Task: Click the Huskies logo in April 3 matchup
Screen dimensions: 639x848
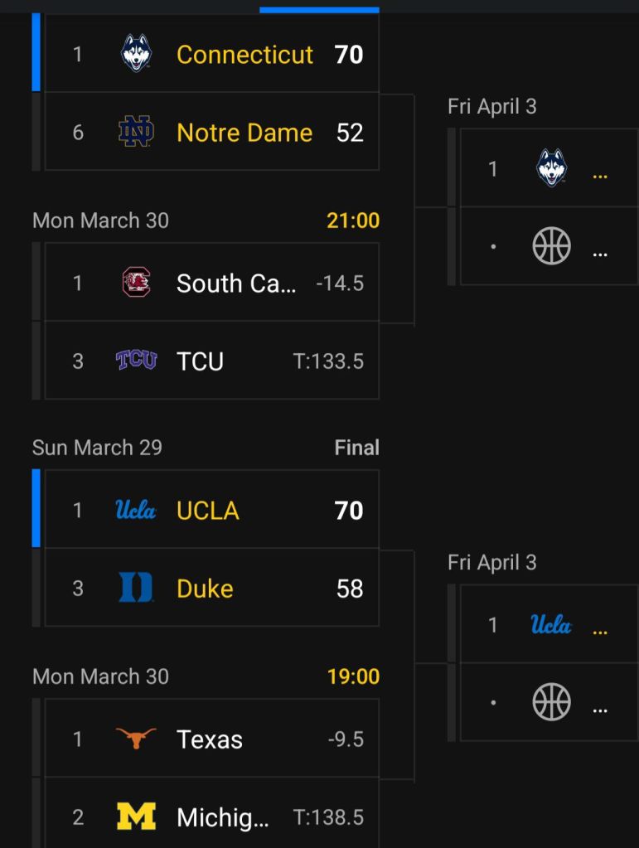Action: 551,168
